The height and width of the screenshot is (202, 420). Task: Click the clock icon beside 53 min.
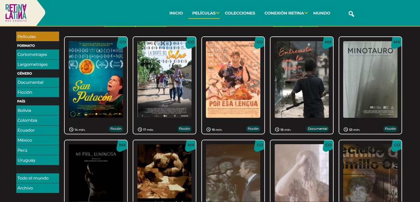pyautogui.click(x=345, y=130)
